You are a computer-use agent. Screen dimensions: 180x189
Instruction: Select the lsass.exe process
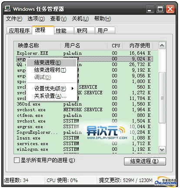pyautogui.click(x=84, y=138)
